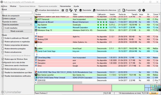
Task: Enable Ocultar lo publicado por Microsoft checkbox
Action: (3, 38)
